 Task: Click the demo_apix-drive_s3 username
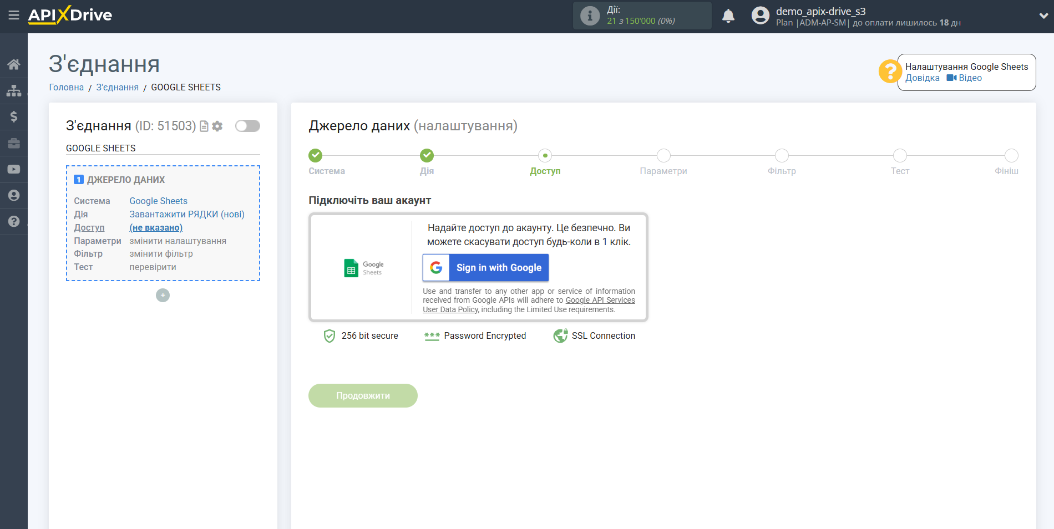[x=820, y=11]
